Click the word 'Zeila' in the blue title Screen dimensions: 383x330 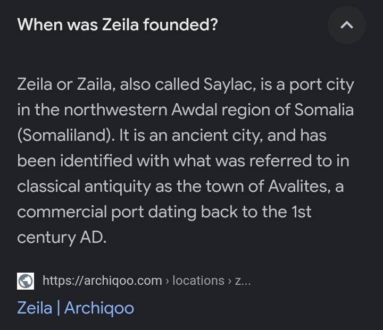(35, 308)
